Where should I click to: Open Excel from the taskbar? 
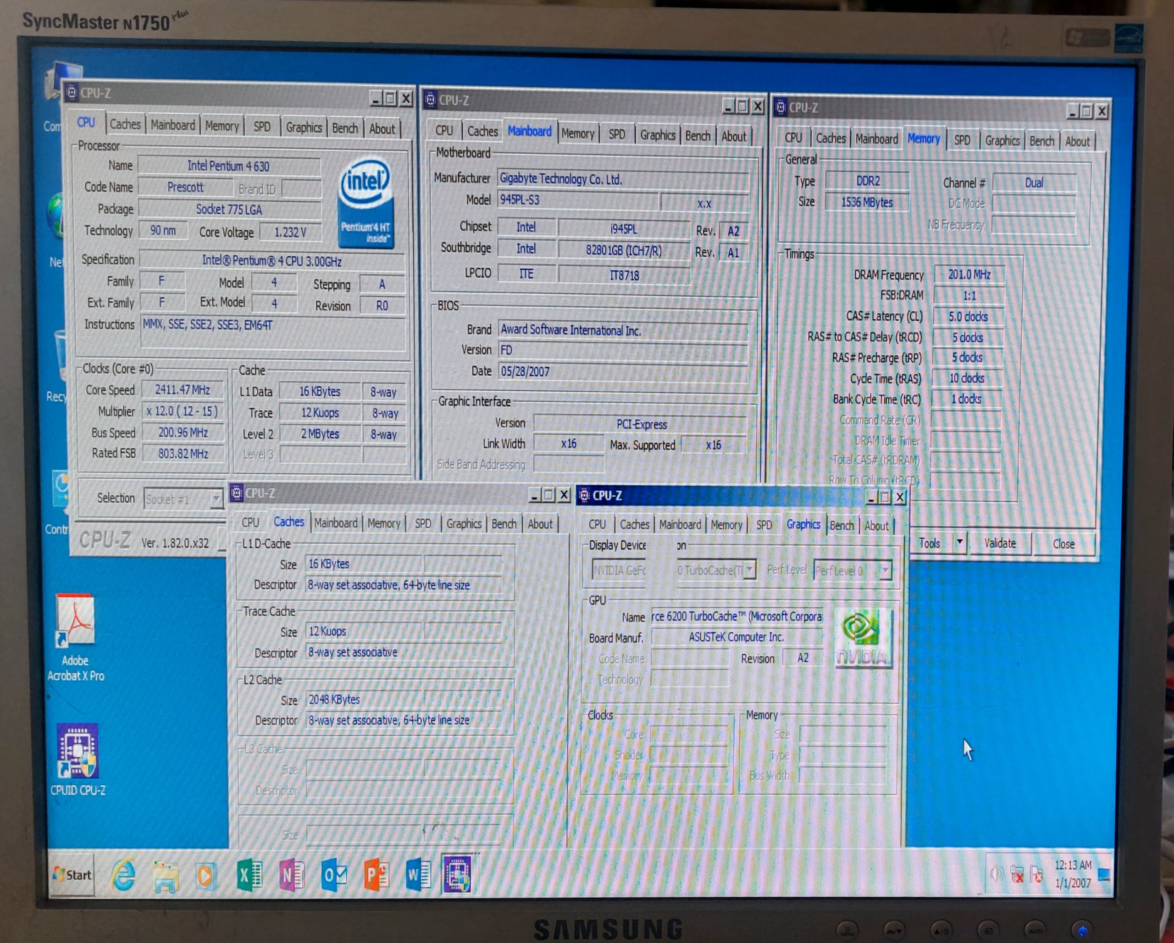[x=250, y=875]
